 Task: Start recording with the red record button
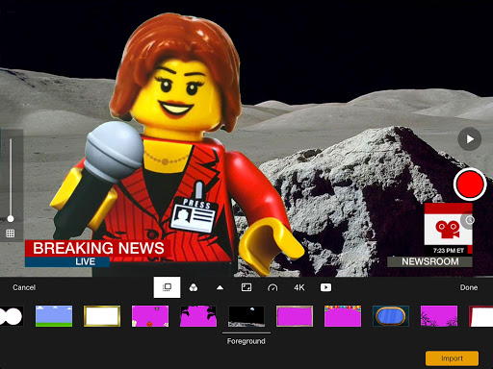[470, 184]
